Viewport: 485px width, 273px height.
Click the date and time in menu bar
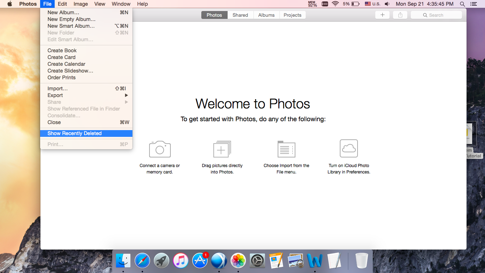tap(425, 4)
